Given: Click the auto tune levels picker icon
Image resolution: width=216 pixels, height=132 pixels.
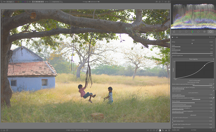Looking at the screenshot, I should pos(213,91).
